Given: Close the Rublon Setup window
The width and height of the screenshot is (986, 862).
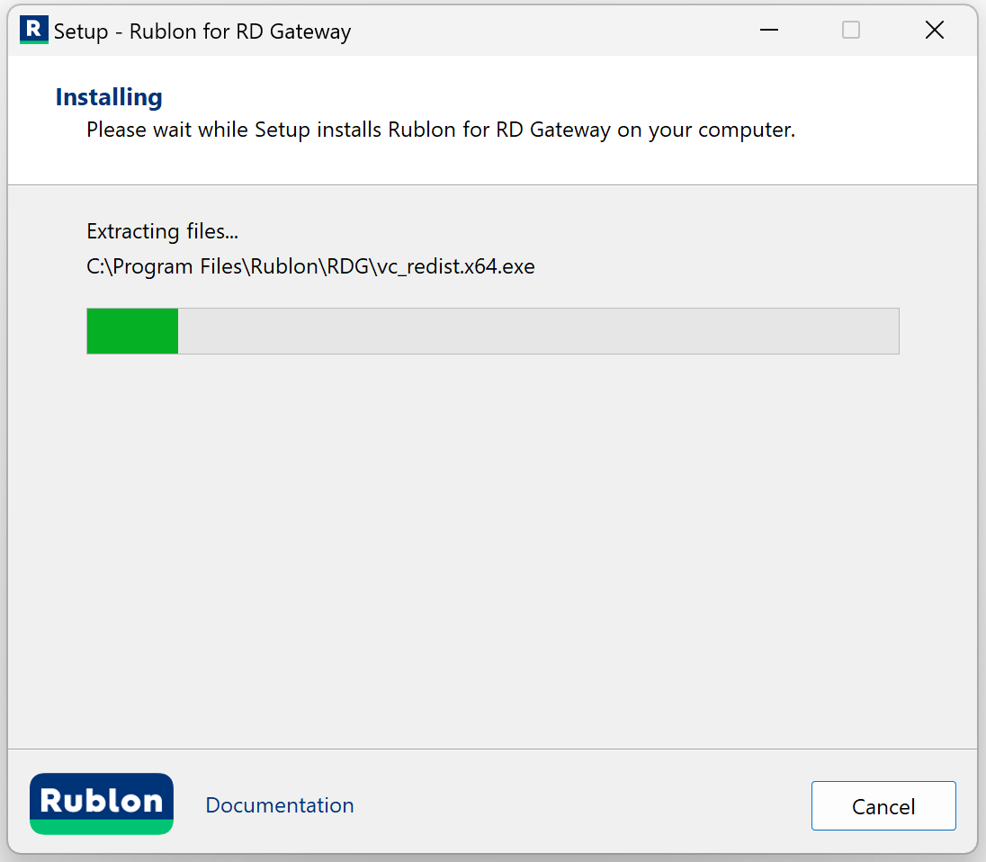Looking at the screenshot, I should (935, 31).
